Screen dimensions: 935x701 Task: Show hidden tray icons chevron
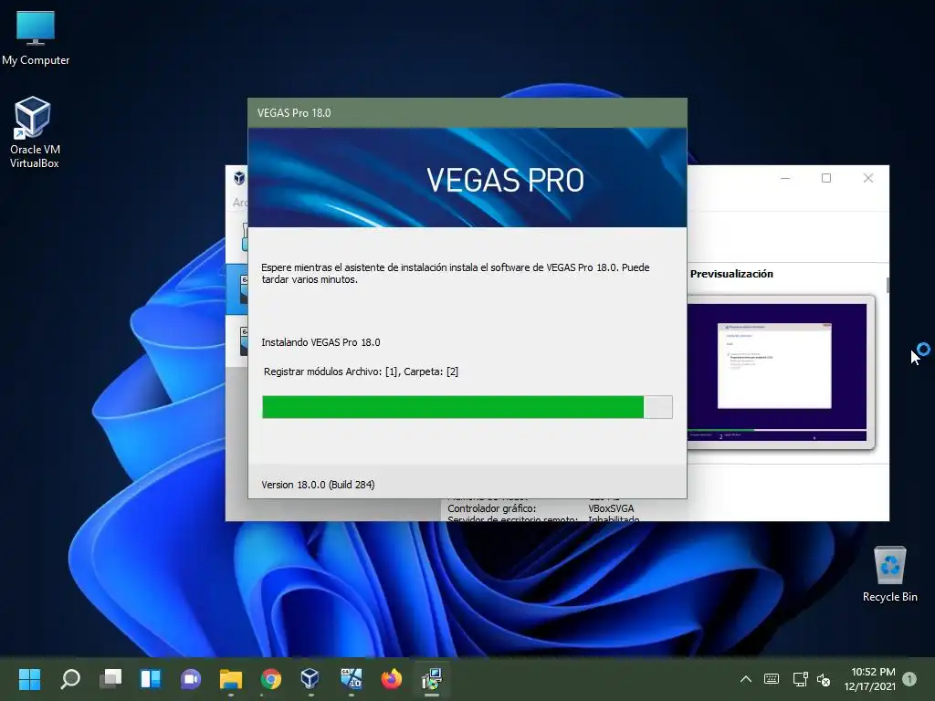click(745, 679)
